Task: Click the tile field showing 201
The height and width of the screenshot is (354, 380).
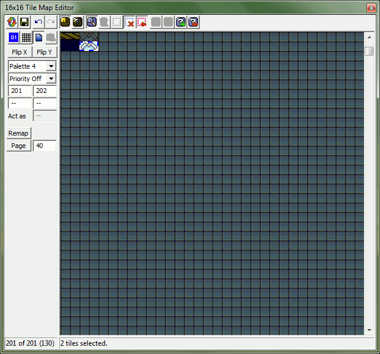Action: [20, 91]
